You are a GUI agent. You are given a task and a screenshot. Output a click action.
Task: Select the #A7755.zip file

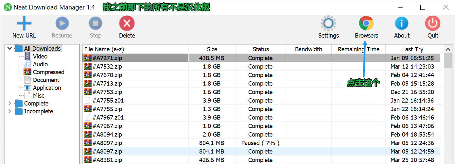tap(107, 109)
